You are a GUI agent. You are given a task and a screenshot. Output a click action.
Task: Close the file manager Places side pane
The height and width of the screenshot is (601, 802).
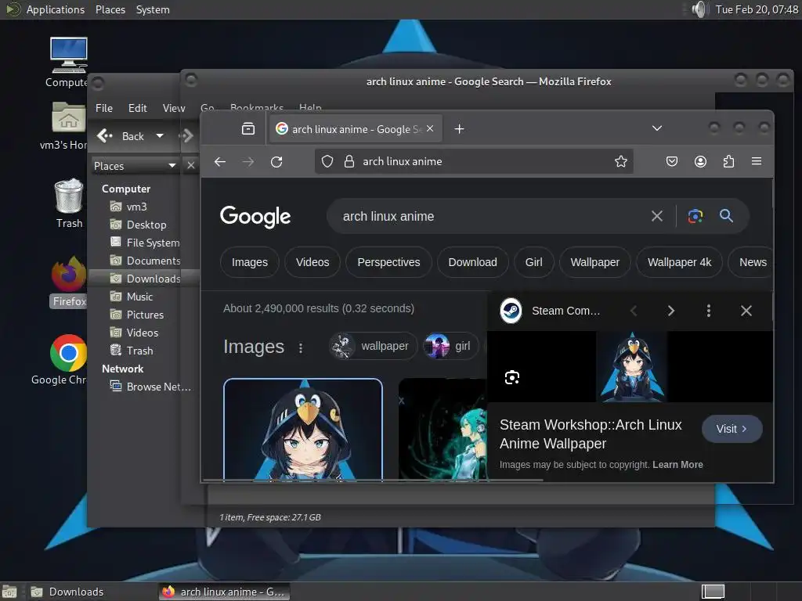point(191,165)
